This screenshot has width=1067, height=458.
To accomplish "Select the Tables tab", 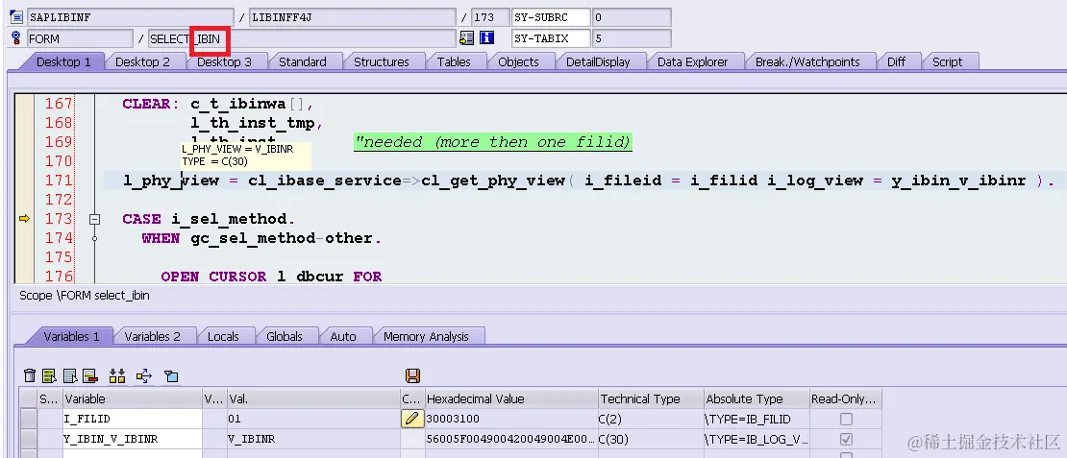I will pos(454,61).
